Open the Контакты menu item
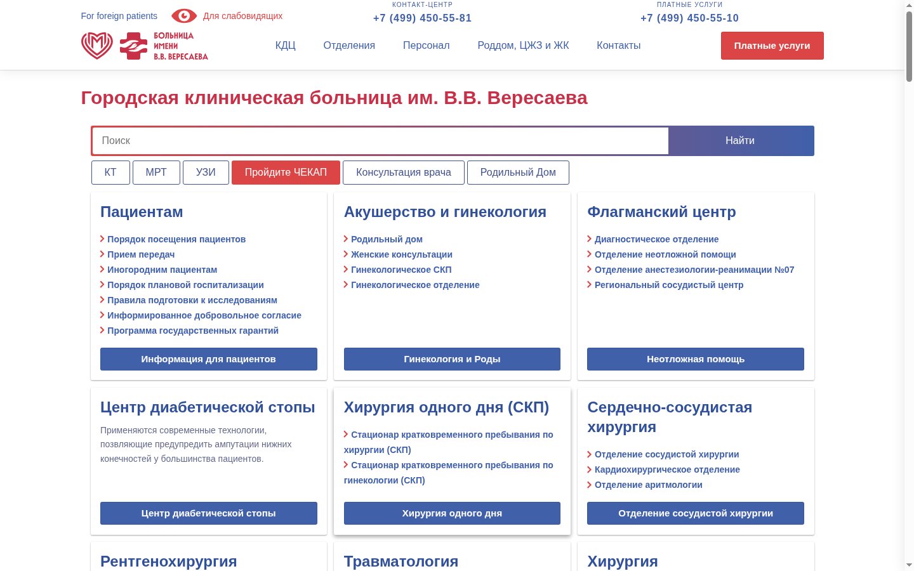This screenshot has width=914, height=571. tap(619, 46)
